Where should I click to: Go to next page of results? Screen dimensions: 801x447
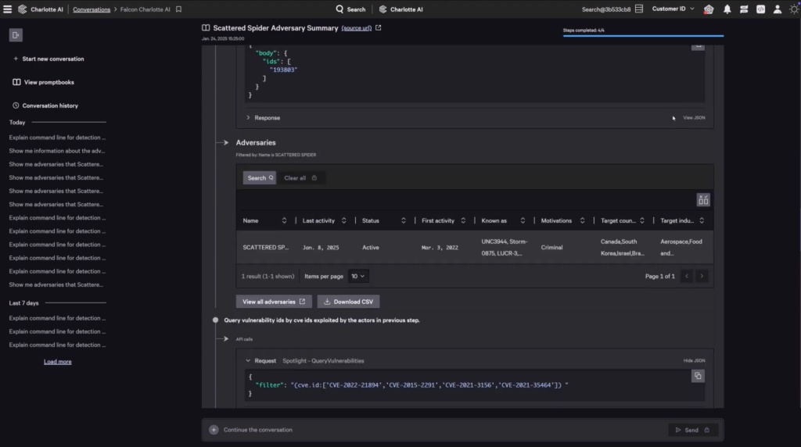pos(702,277)
